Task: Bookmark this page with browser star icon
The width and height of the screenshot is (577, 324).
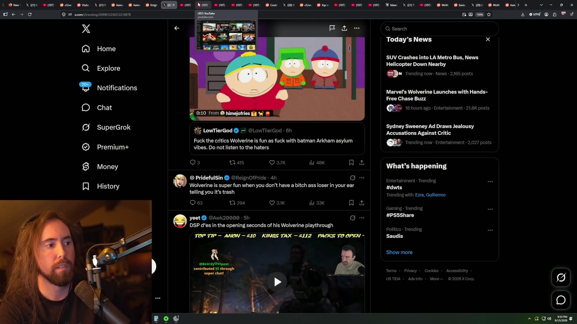Action: click(489, 14)
